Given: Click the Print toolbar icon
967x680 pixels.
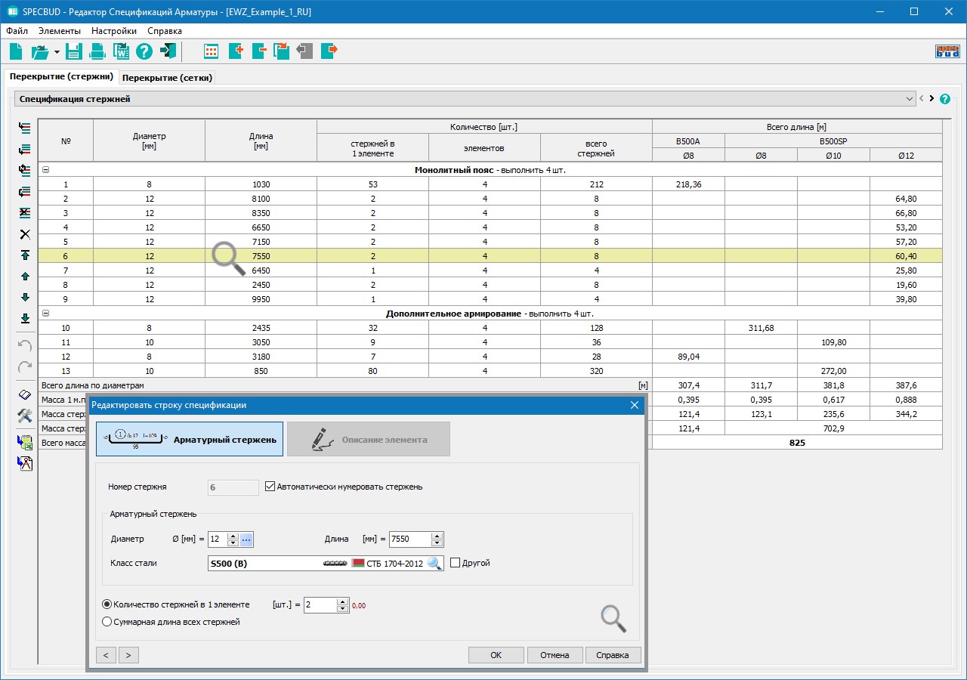Looking at the screenshot, I should [97, 51].
